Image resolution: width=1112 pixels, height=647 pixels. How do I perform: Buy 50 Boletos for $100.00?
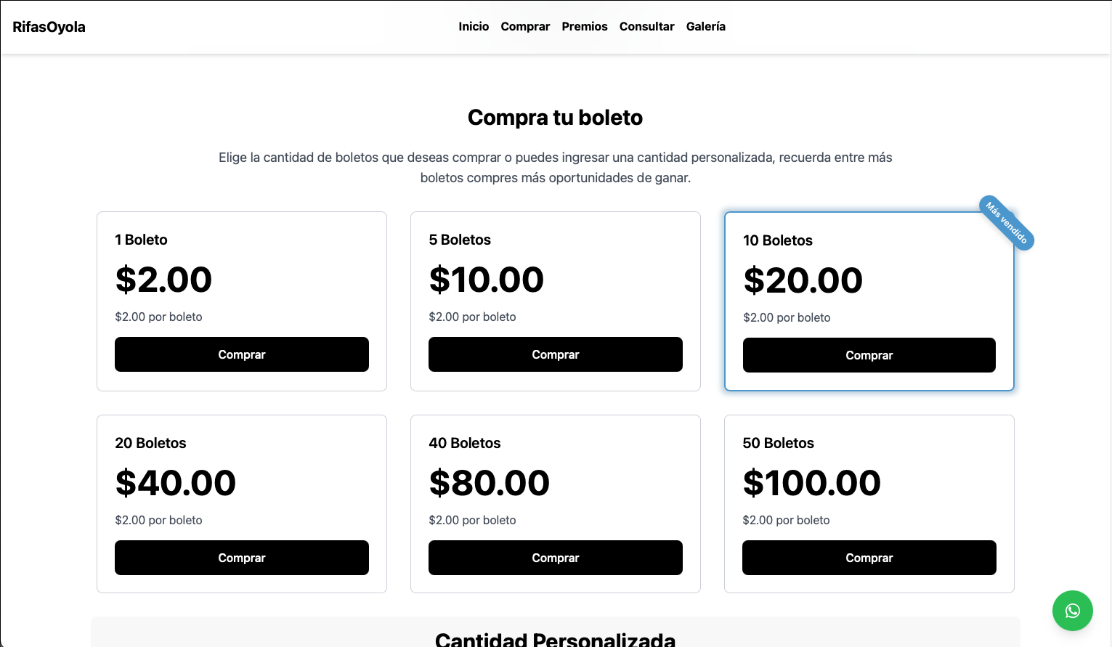point(869,558)
